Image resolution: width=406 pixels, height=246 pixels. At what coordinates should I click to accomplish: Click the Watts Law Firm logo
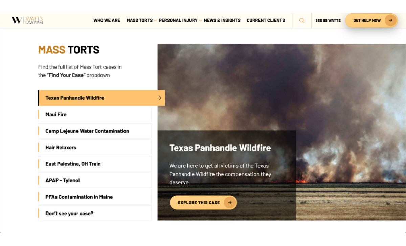[x=26, y=20]
